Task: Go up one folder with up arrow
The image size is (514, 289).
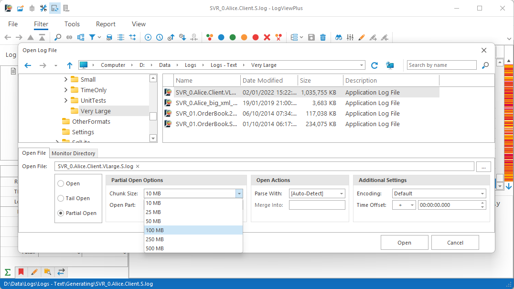Action: [x=69, y=65]
